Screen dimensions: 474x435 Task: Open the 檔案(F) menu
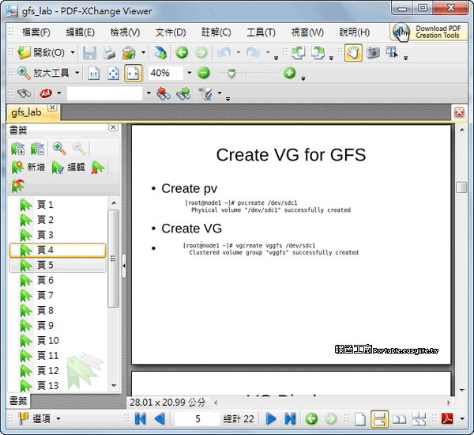point(36,32)
